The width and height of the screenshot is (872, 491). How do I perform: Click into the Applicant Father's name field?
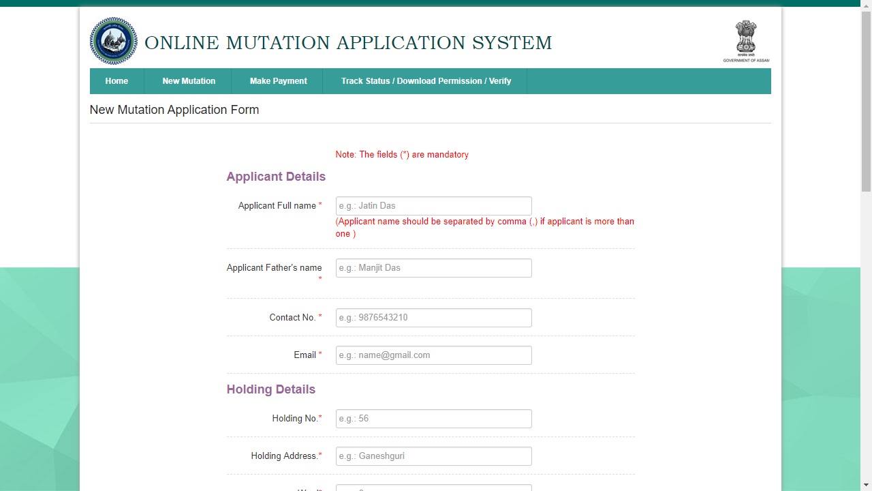[x=433, y=268]
